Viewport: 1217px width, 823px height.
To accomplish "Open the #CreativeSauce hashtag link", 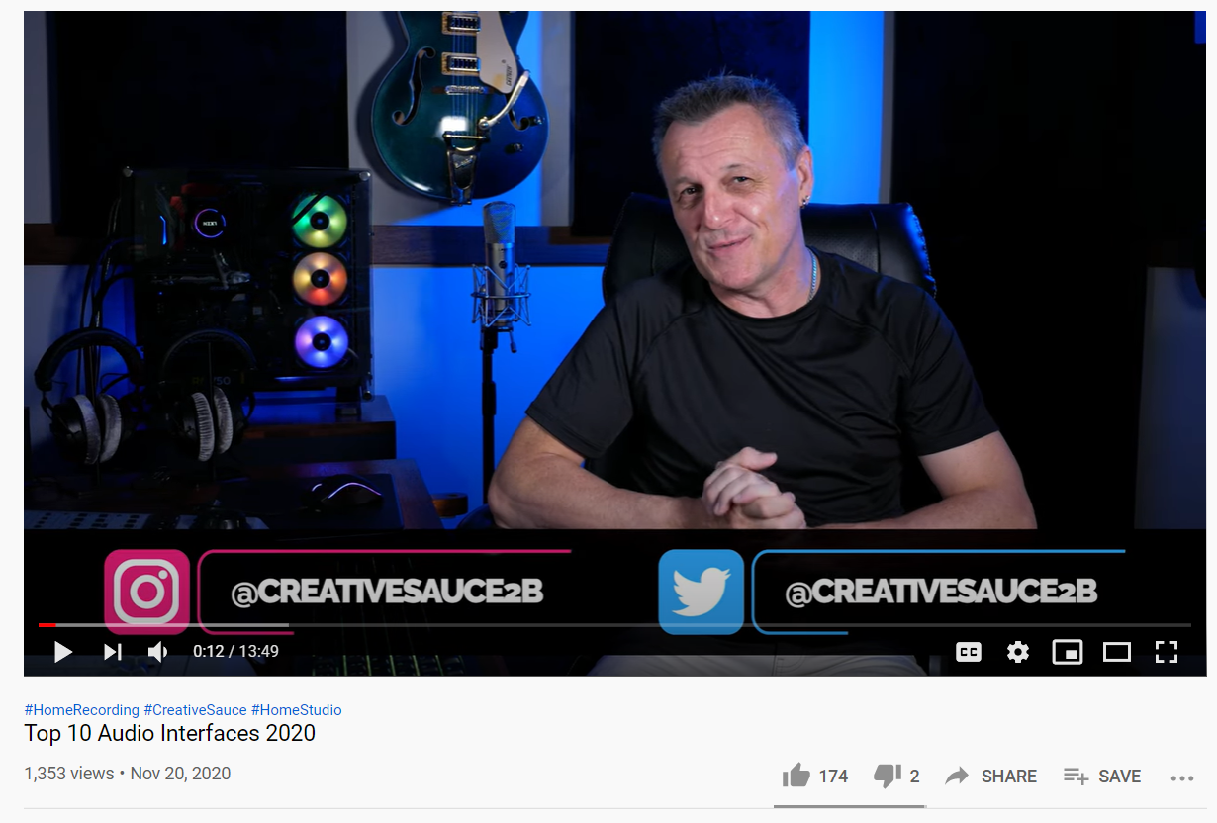I will click(195, 710).
